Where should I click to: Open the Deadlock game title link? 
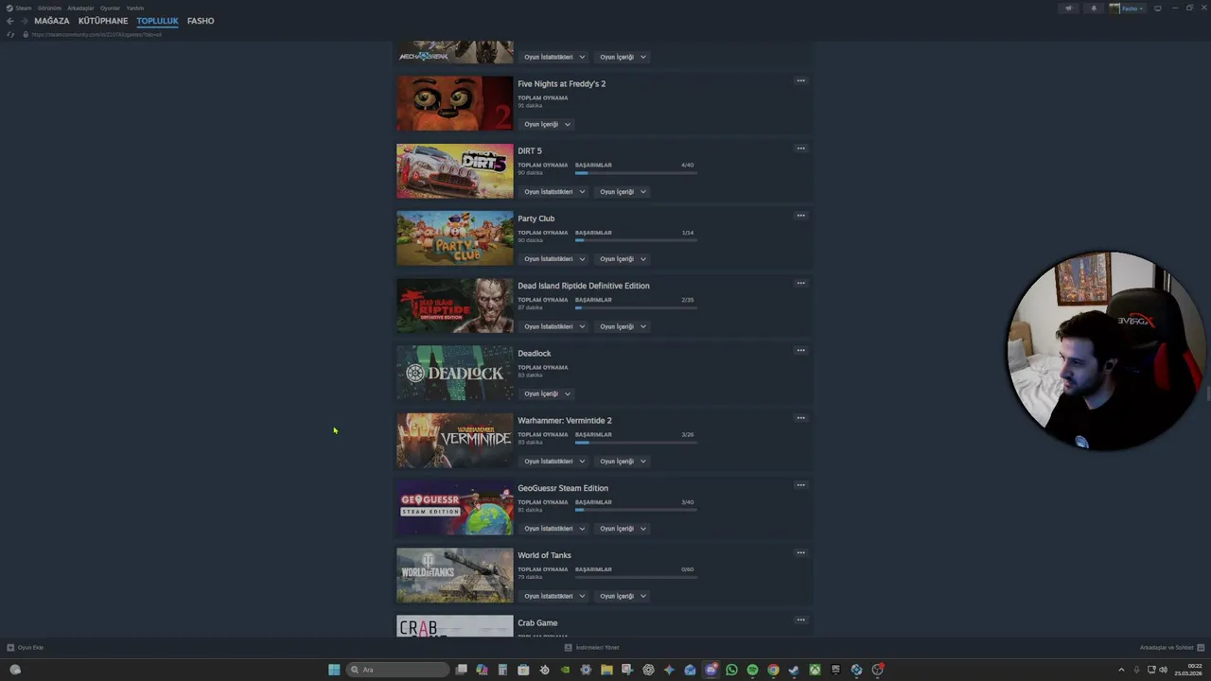click(535, 354)
